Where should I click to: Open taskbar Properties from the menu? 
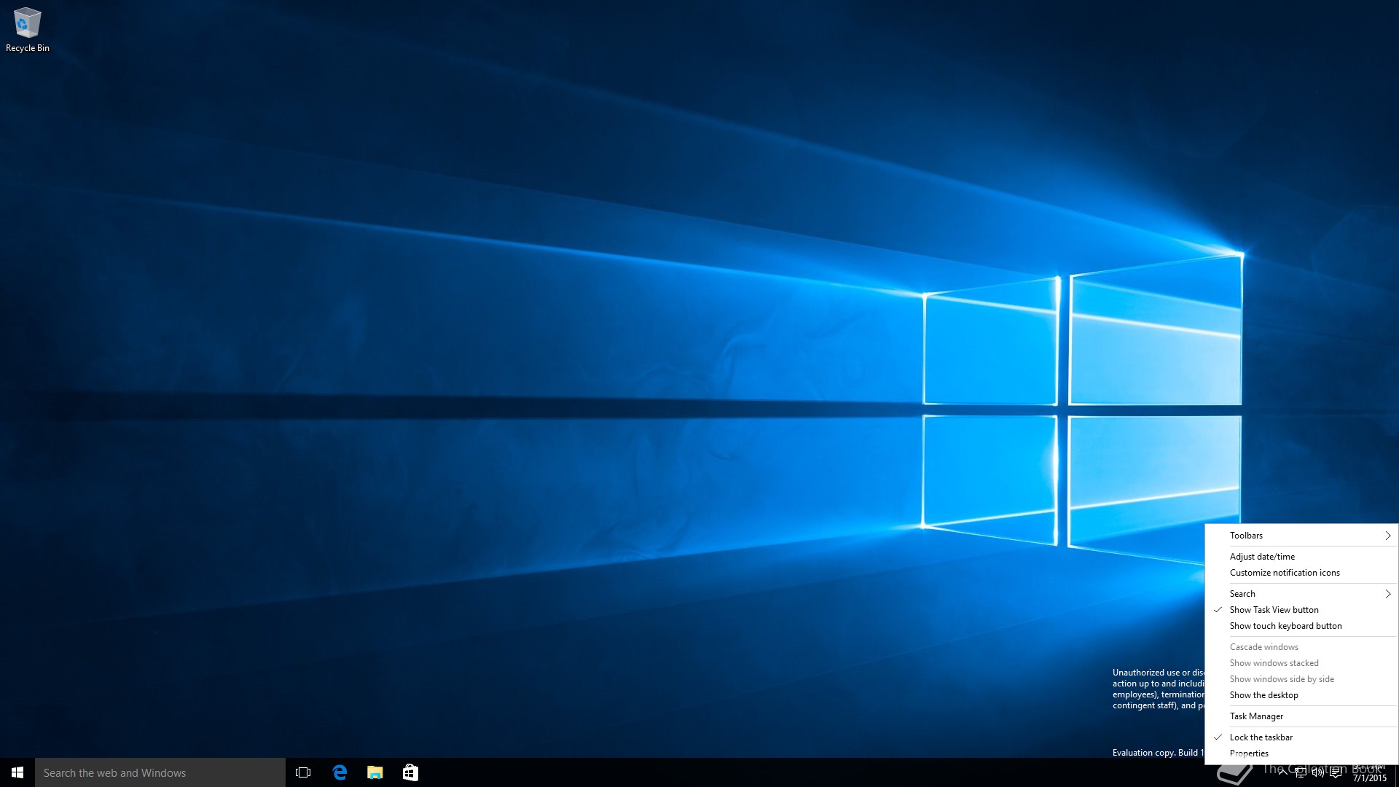(1301, 753)
